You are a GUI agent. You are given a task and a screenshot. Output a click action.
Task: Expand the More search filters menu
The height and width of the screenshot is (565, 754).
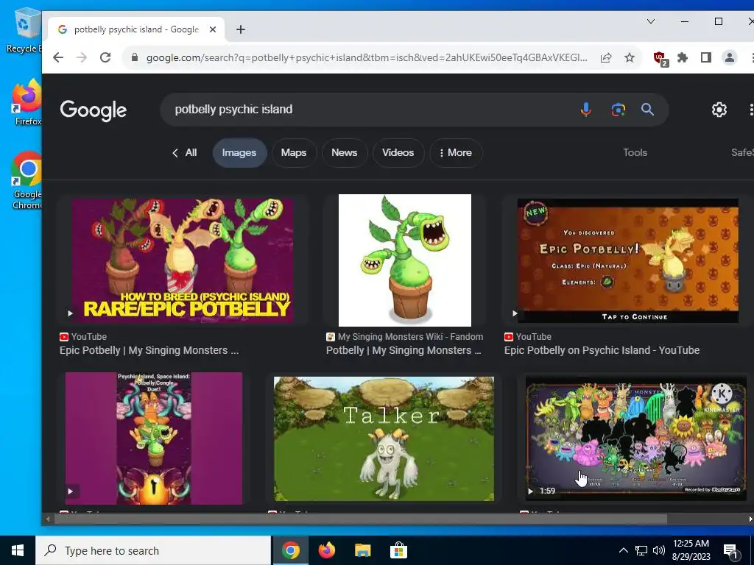(456, 153)
